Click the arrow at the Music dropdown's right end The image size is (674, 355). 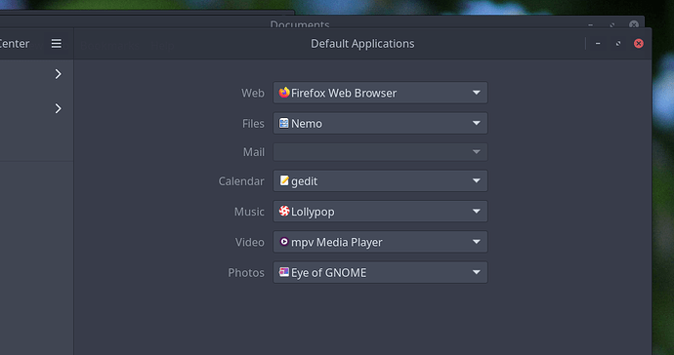tap(477, 212)
